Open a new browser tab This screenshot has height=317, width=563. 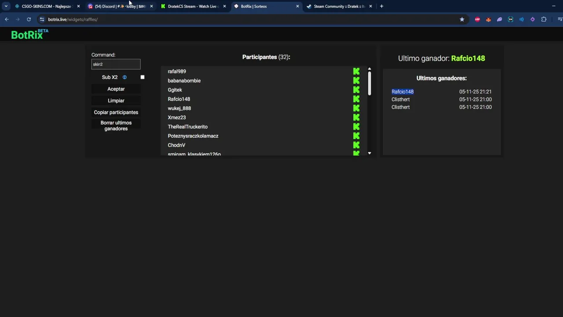pos(381,6)
